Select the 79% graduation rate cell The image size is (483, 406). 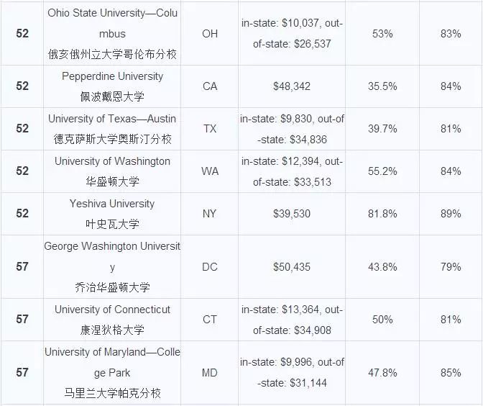click(x=451, y=267)
